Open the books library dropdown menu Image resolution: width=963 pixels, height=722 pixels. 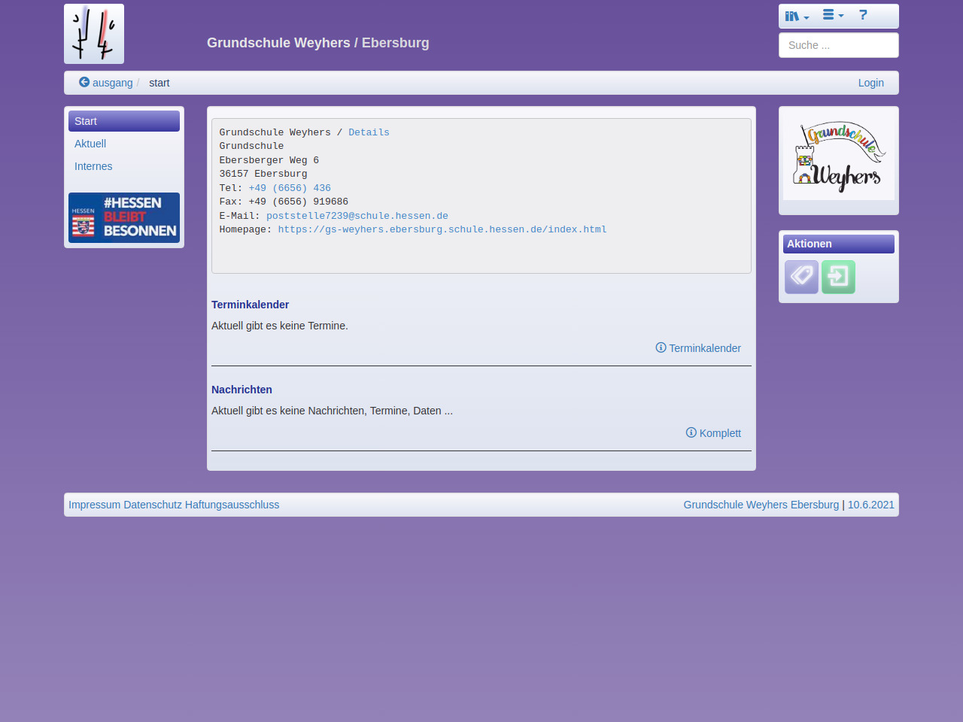(x=796, y=16)
